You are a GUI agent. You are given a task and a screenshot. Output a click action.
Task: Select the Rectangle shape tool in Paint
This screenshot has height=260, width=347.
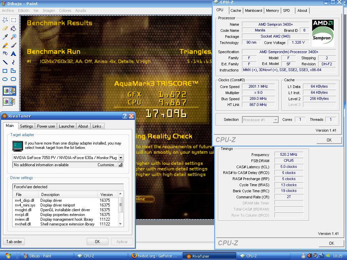pyautogui.click(x=5, y=71)
